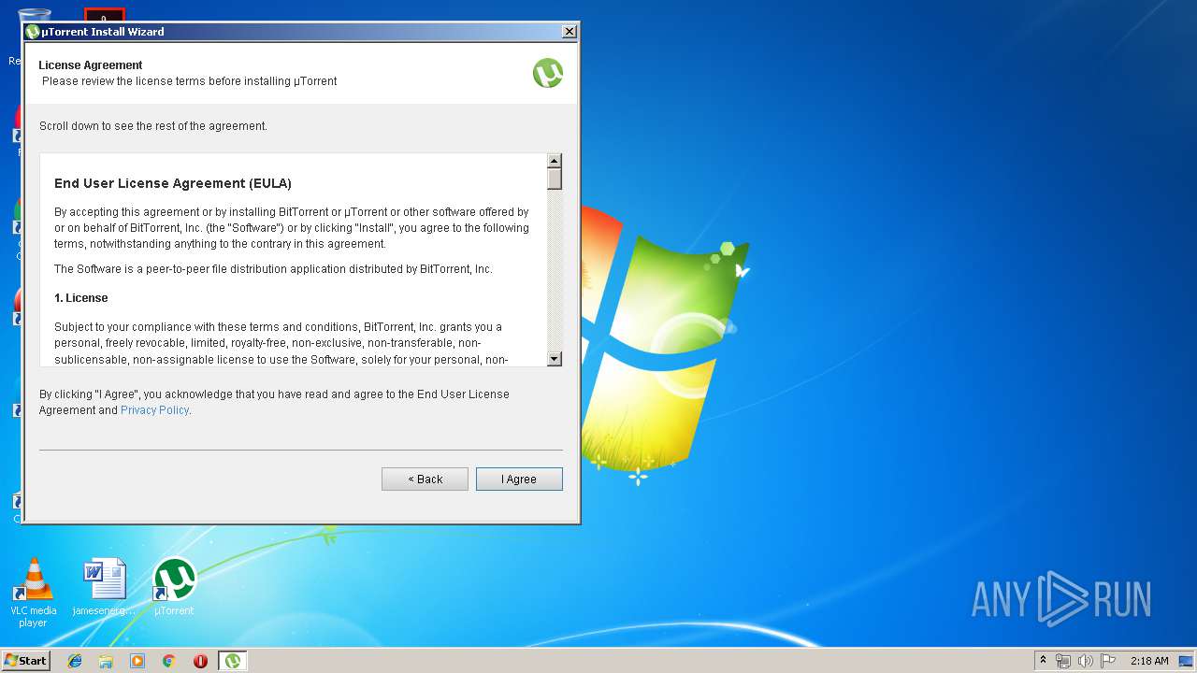Image resolution: width=1197 pixels, height=673 pixels.
Task: Click the EULA scrollbar down arrow
Action: click(555, 359)
